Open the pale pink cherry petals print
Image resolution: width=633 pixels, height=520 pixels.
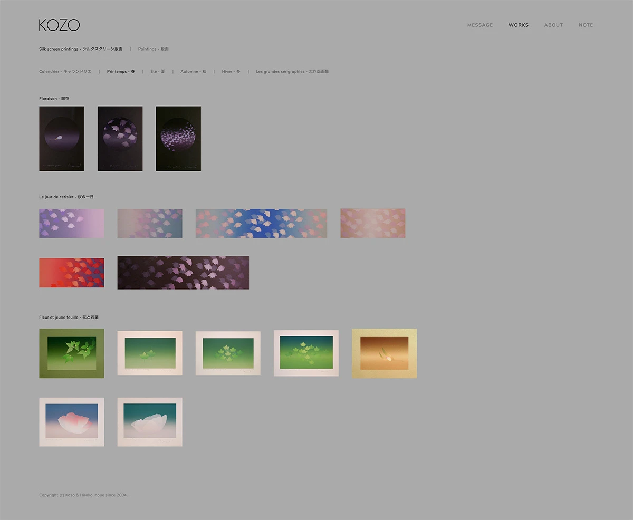click(373, 223)
